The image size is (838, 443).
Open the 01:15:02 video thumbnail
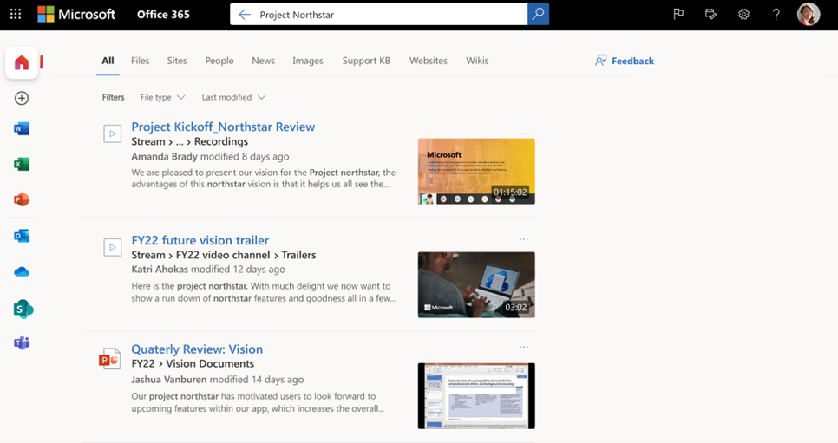pyautogui.click(x=476, y=171)
